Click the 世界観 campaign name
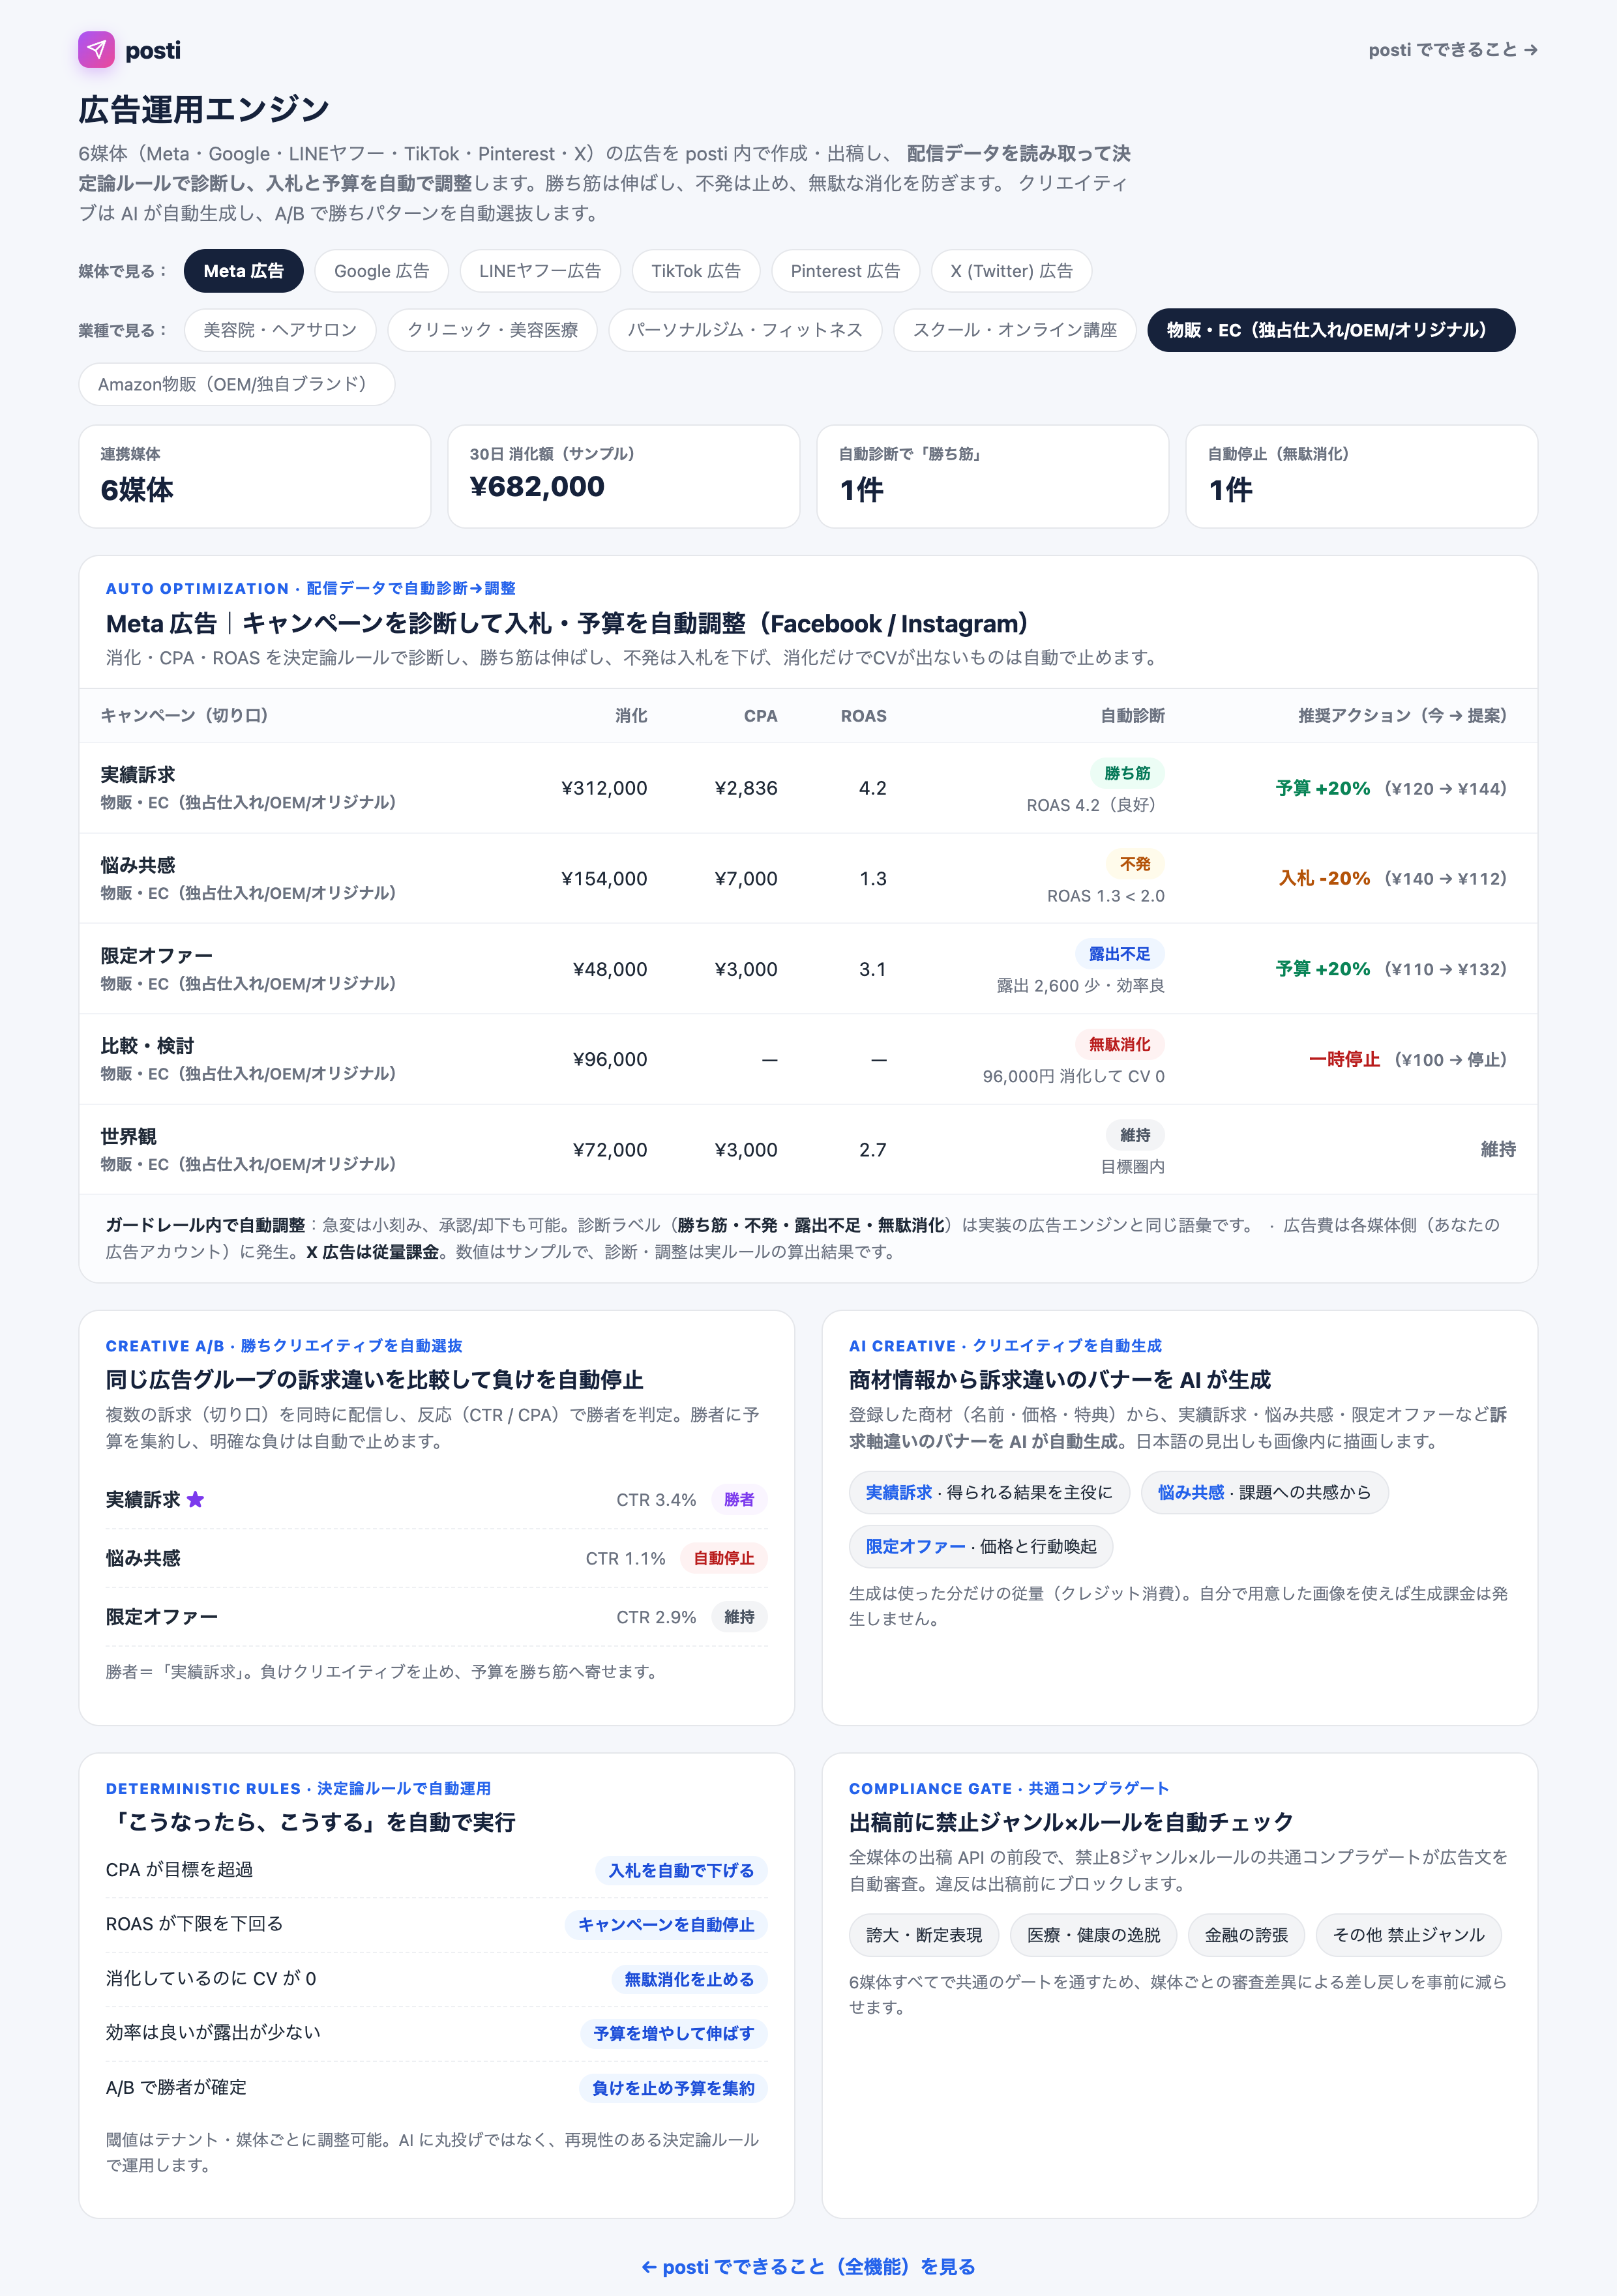The image size is (1617, 2296). (129, 1136)
